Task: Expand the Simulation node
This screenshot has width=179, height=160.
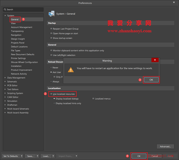Action: (5, 101)
